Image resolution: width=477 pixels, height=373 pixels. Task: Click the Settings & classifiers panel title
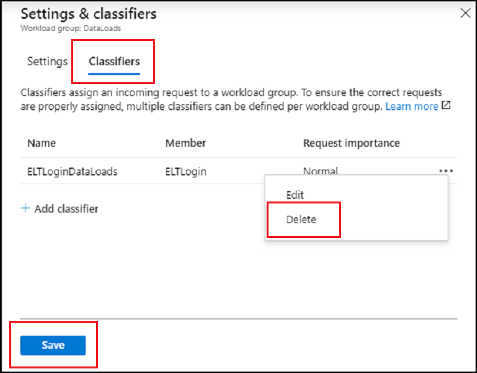click(88, 14)
